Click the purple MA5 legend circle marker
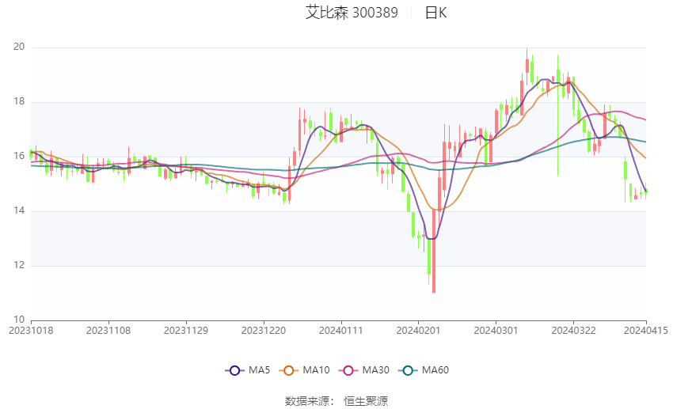The width and height of the screenshot is (673, 409). [x=234, y=370]
